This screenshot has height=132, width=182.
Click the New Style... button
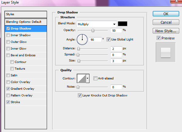(166, 31)
